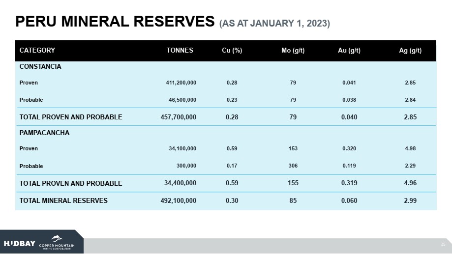Click the 492,100,000 total reserves value
This screenshot has height=254, width=452.
coord(179,200)
